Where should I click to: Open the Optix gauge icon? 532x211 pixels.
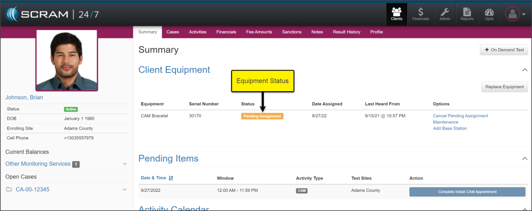[489, 14]
